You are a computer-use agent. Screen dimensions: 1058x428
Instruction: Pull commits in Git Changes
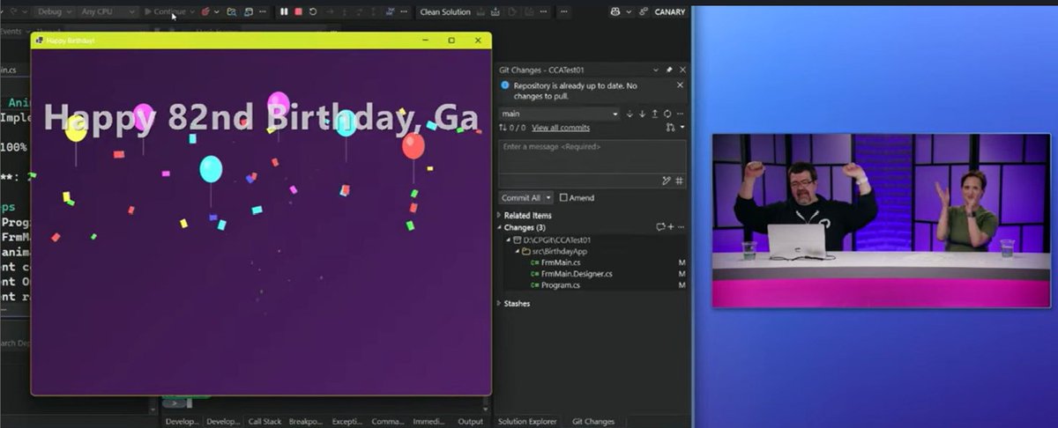642,114
